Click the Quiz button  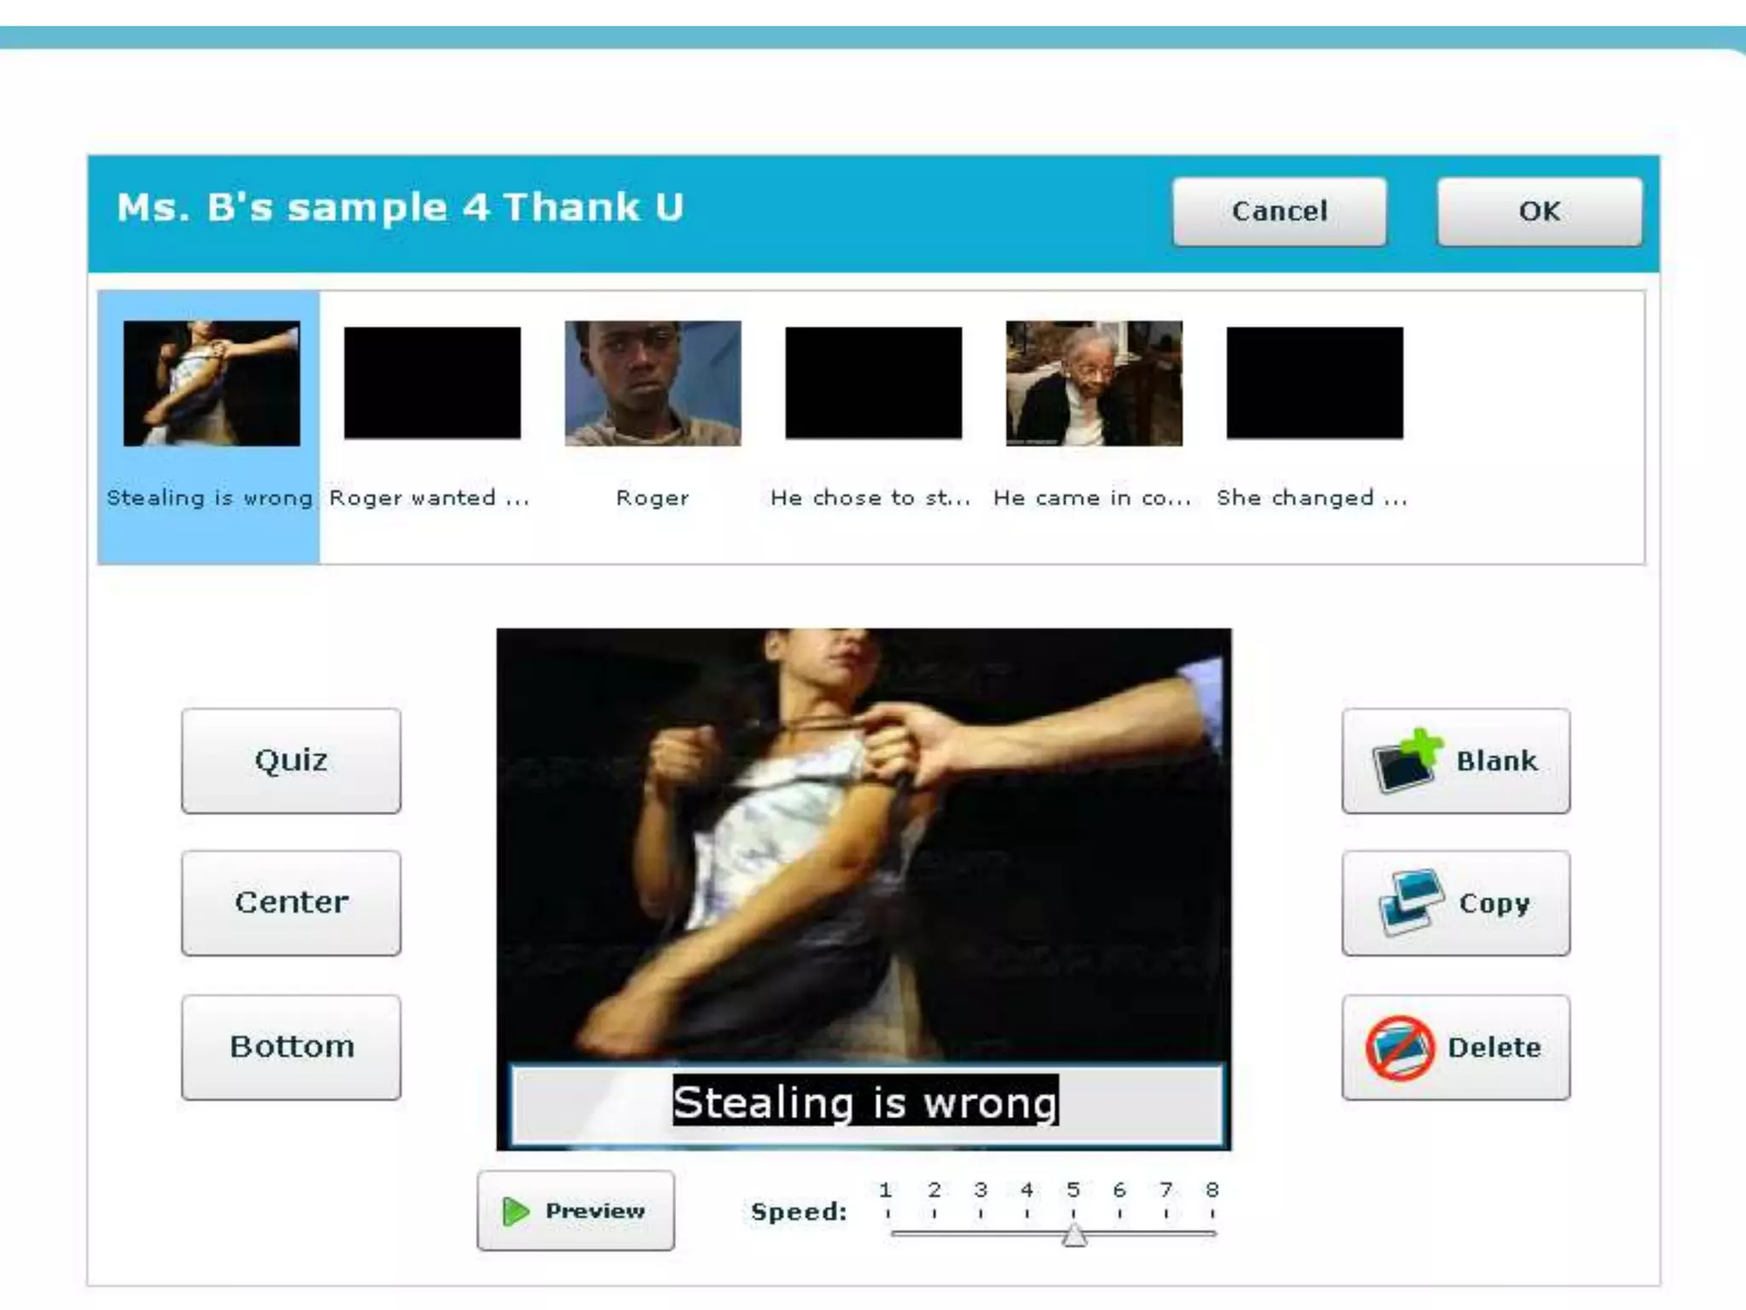point(291,760)
